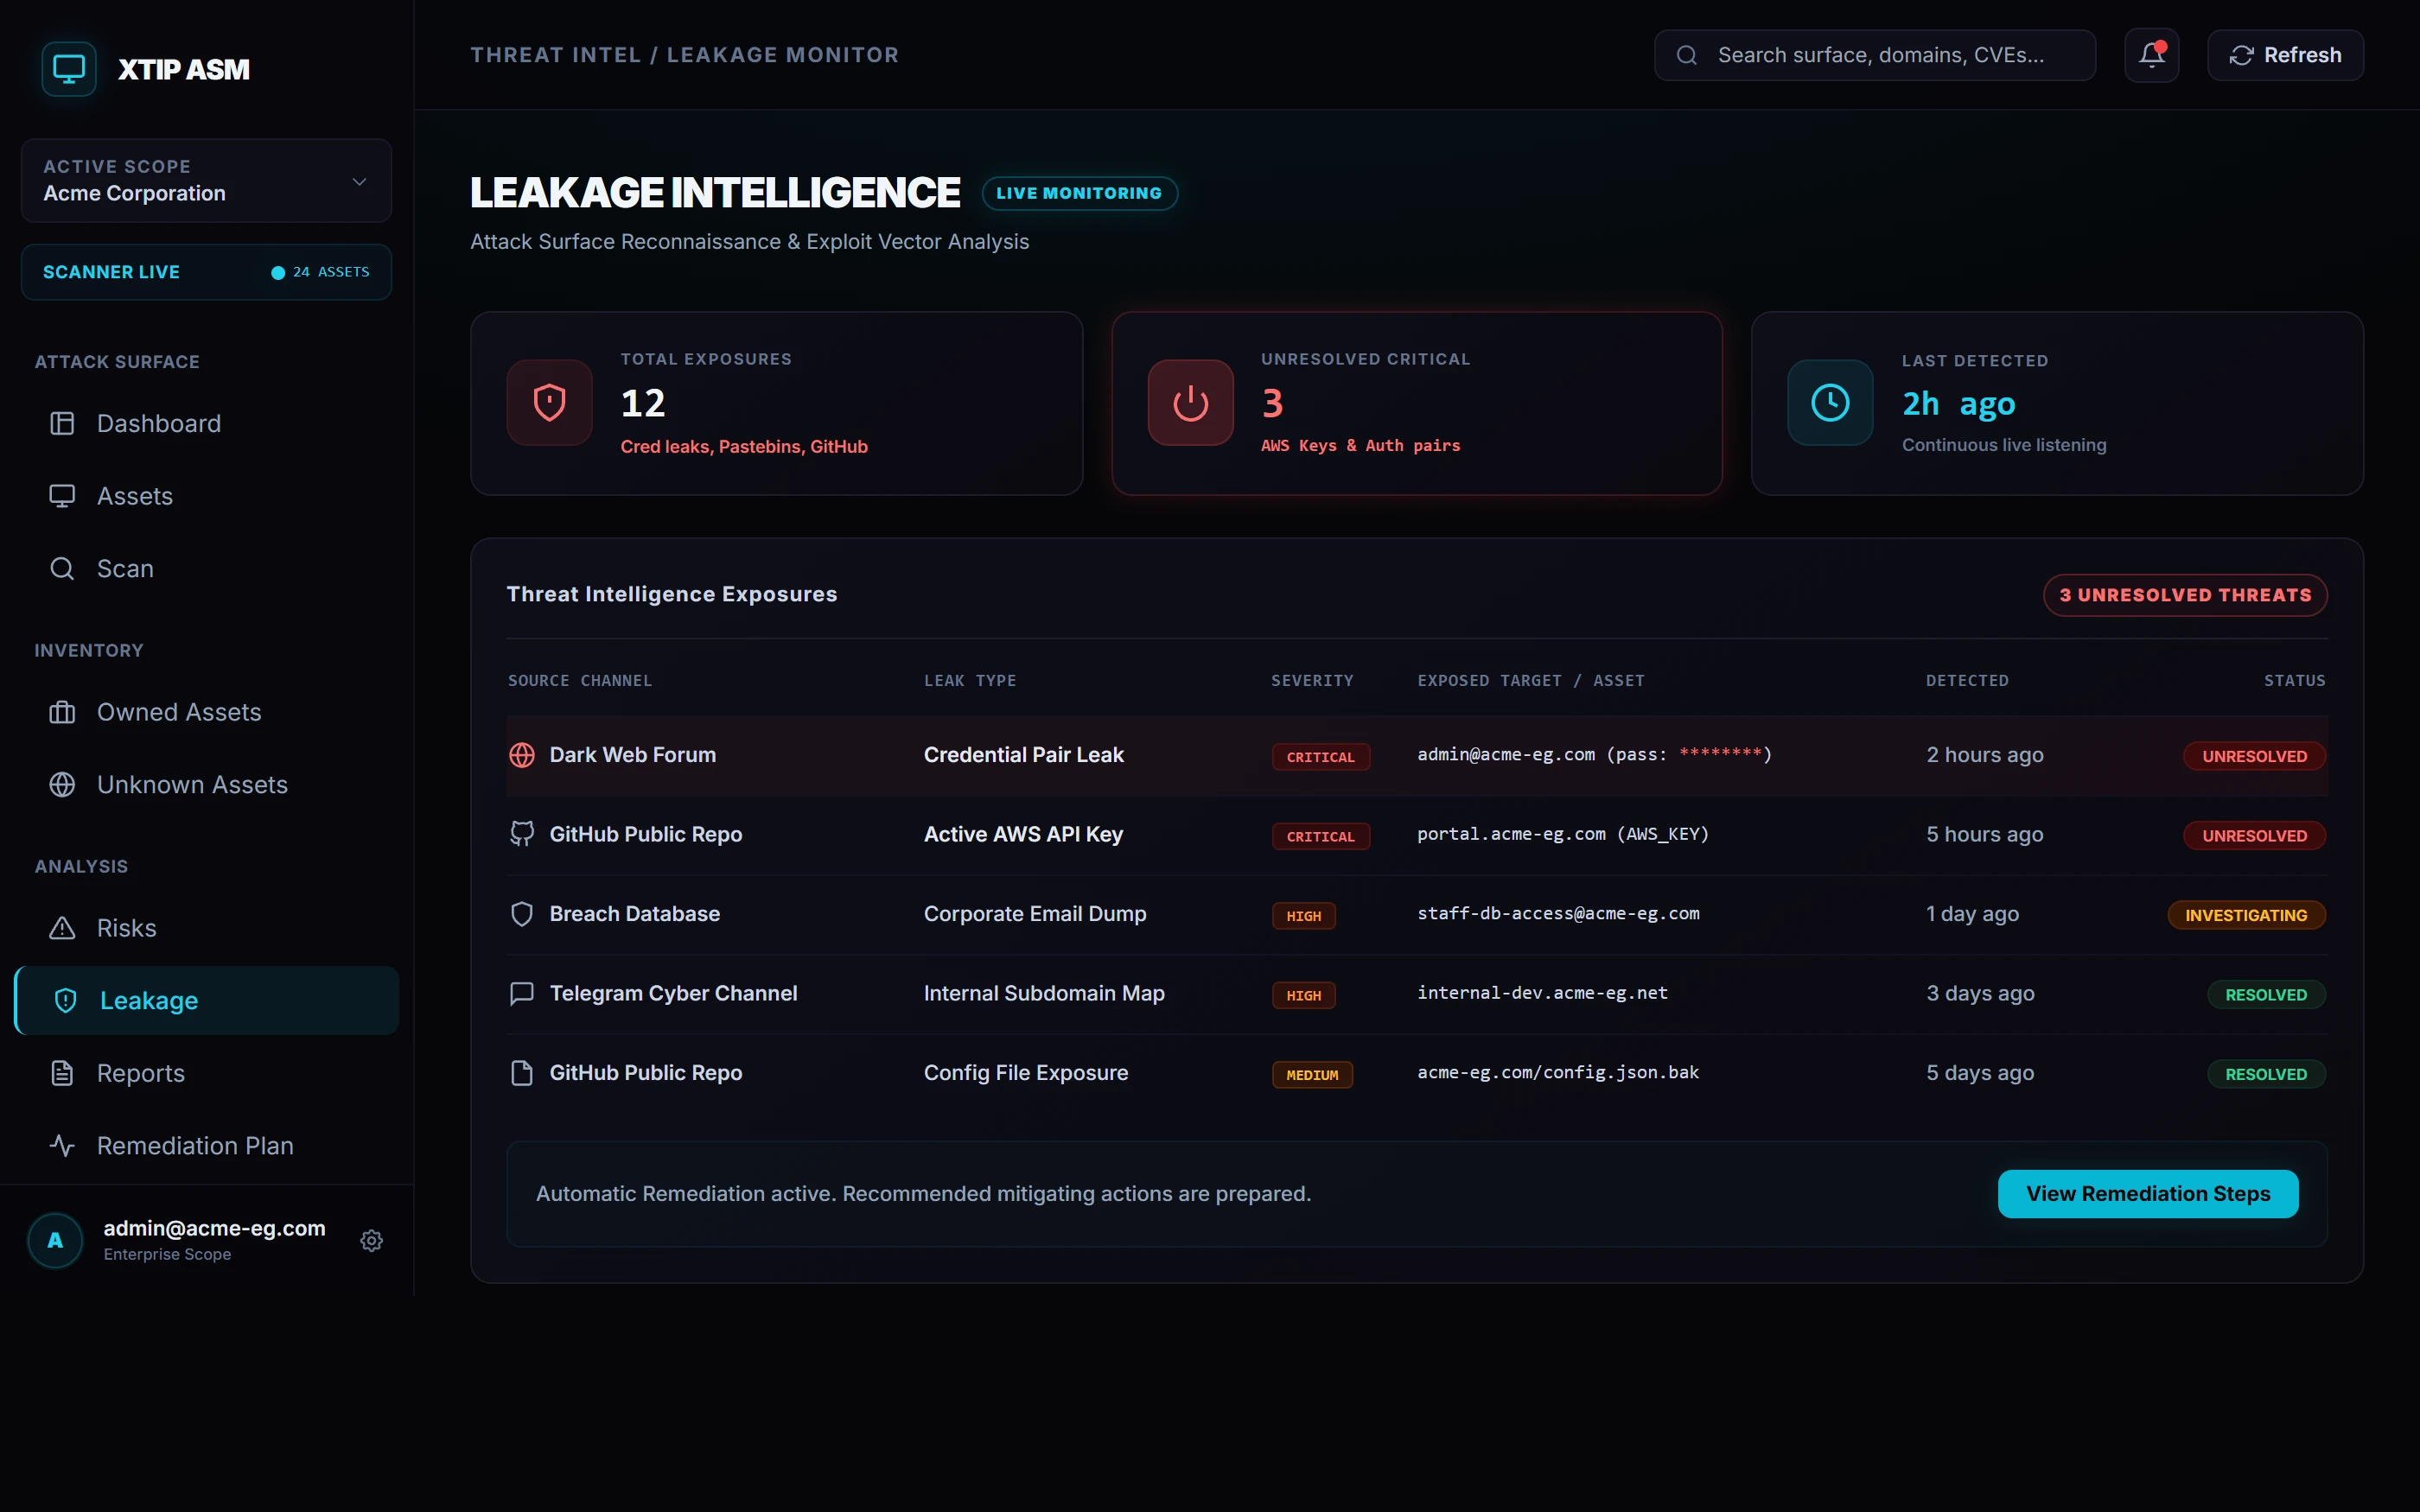The image size is (2420, 1512).
Task: Click the Reports document icon
Action: 62,1073
